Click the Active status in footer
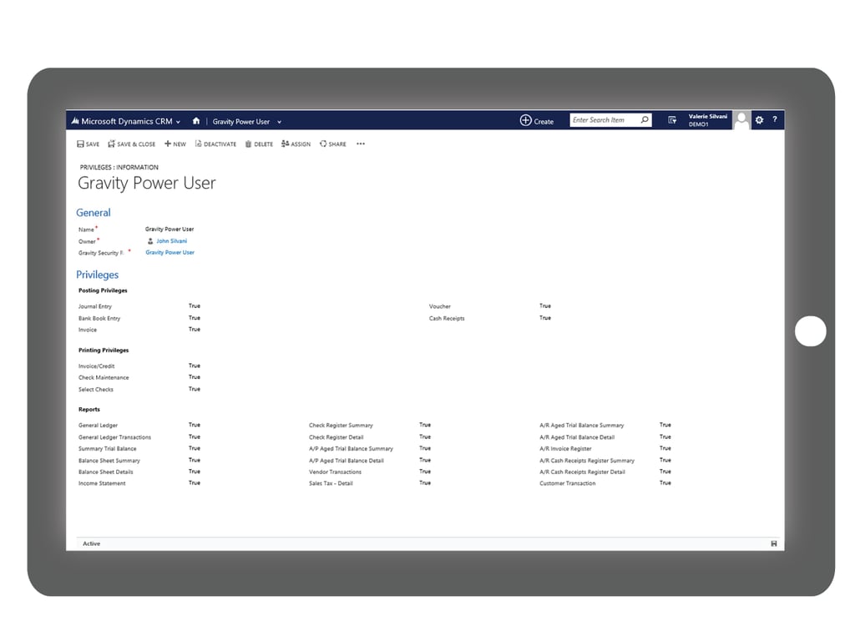 (x=92, y=543)
